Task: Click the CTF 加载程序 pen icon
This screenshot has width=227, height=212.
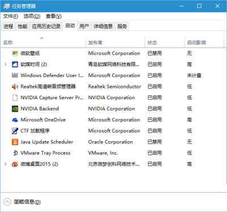Action: pos(15,131)
